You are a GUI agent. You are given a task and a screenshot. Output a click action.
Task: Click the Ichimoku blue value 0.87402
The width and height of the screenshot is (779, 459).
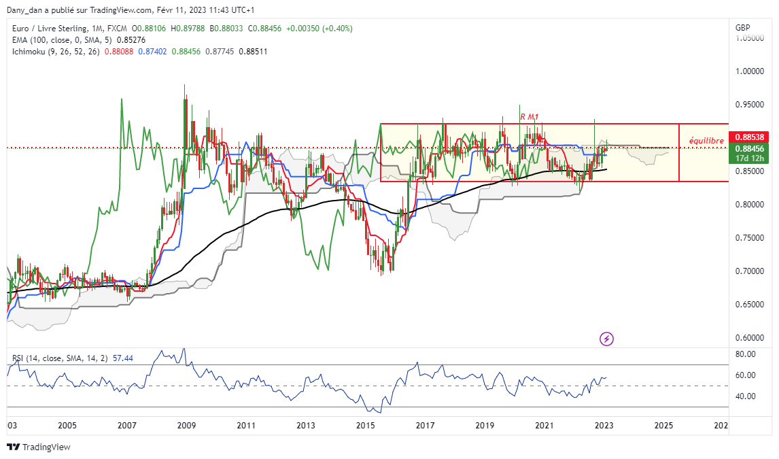152,52
